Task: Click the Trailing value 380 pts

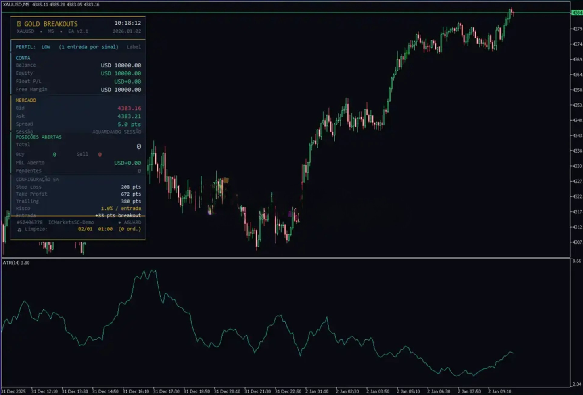Action: [131, 201]
